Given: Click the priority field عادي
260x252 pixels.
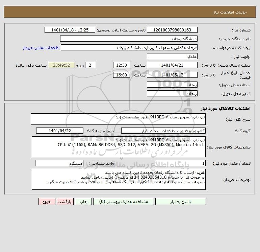Looking at the screenshot, I should tap(172, 56).
